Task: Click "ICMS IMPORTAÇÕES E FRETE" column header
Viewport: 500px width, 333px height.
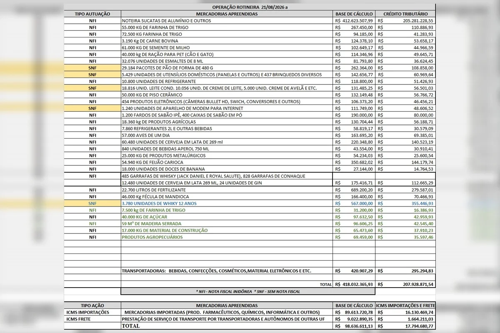Action: (405, 306)
